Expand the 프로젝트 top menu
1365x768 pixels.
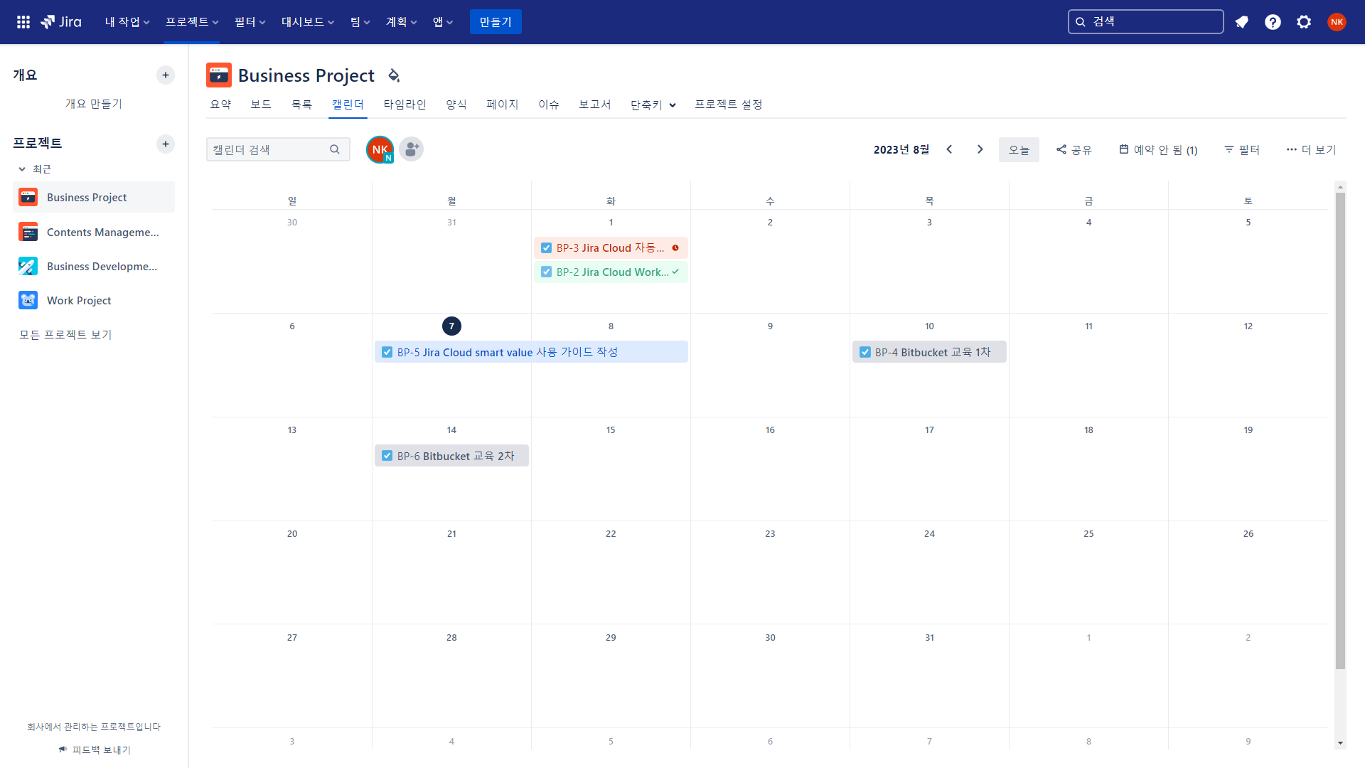click(192, 22)
